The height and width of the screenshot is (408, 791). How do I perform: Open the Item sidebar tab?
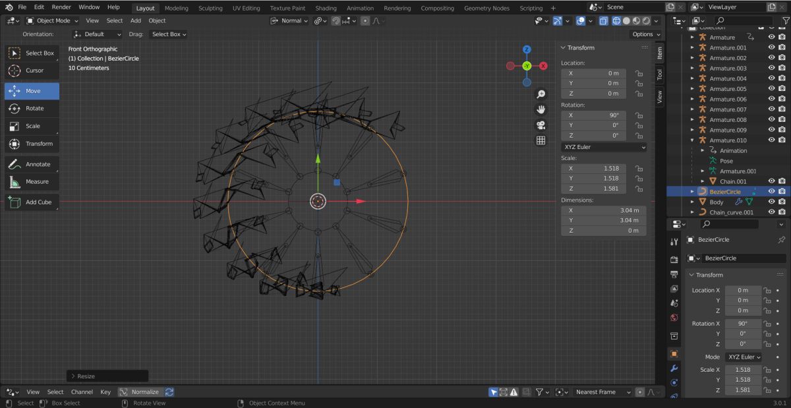[660, 53]
